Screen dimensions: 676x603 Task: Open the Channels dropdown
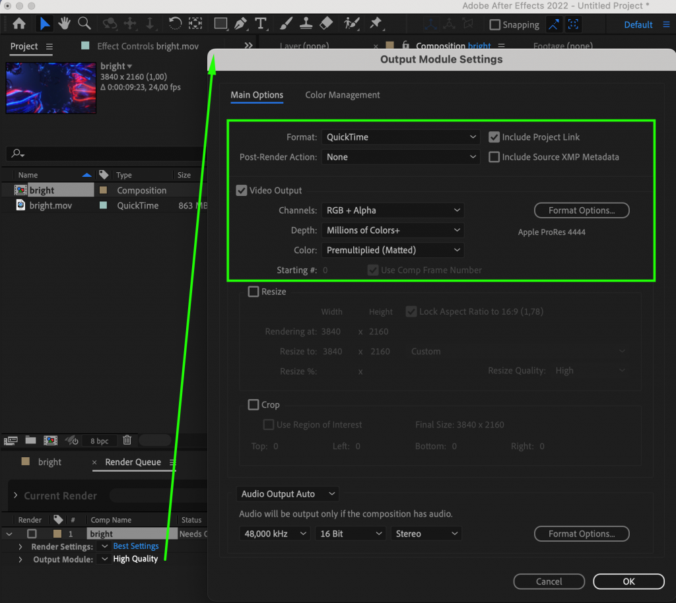click(393, 210)
